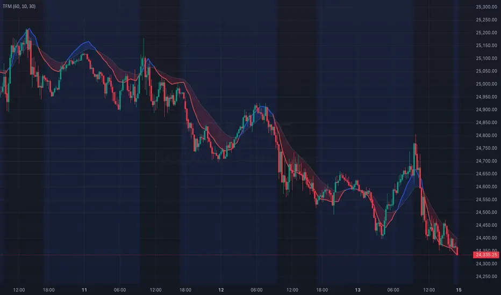Click the 24,550.00 price axis label
501x295 pixels.
tap(486, 200)
